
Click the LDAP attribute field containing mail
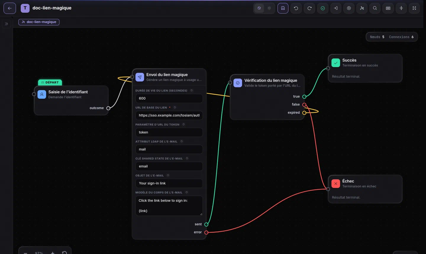click(x=169, y=149)
